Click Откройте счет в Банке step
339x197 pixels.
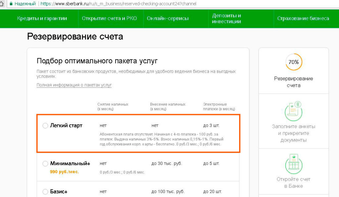(x=293, y=182)
